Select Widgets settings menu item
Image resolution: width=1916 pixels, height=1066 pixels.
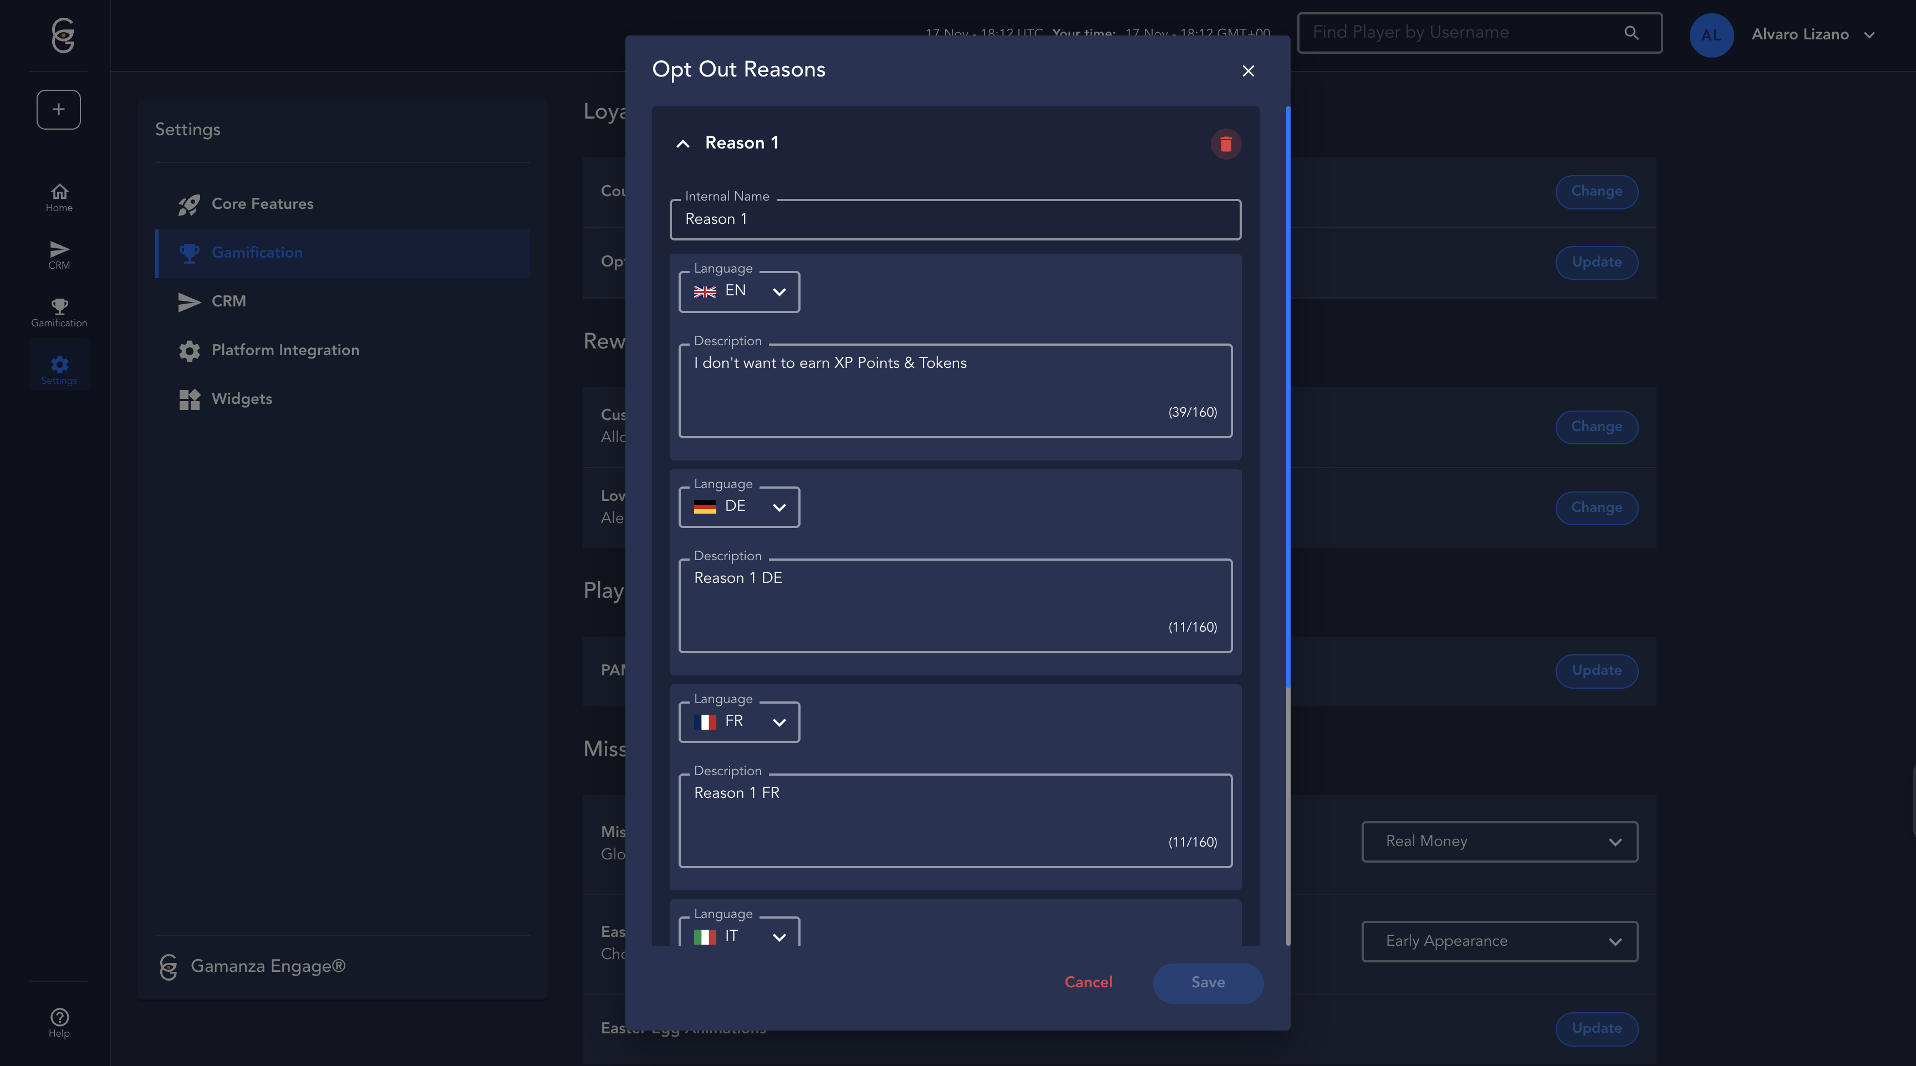(241, 398)
